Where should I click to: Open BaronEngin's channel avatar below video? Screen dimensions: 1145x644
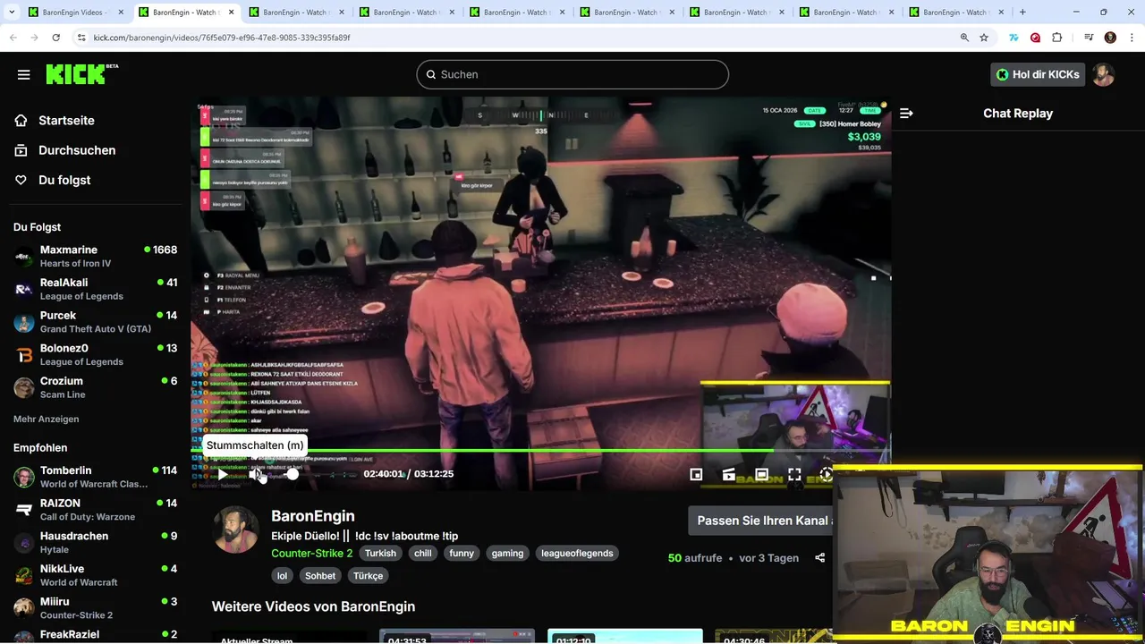(236, 530)
